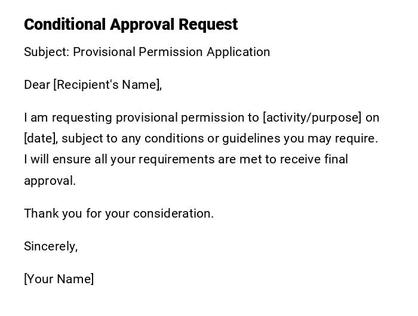Click the word Dear in the greeting
Image resolution: width=418 pixels, height=316 pixels.
(36, 85)
